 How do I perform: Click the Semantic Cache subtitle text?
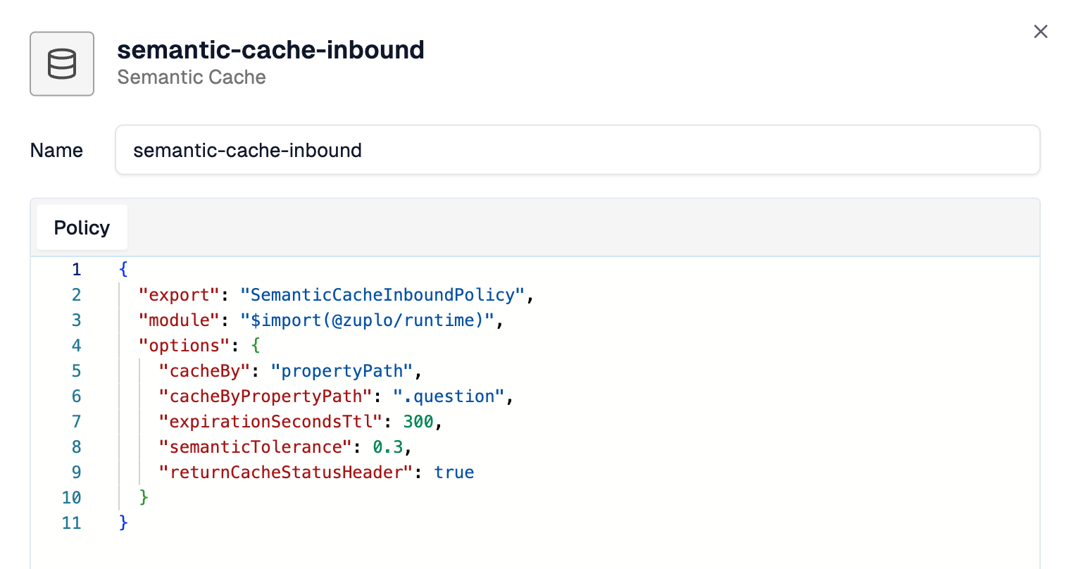tap(192, 77)
